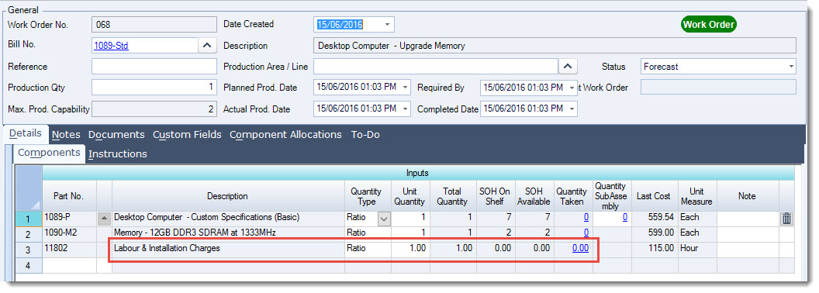Expand the Status dropdown showing Forecast
Image resolution: width=819 pixels, height=293 pixels.
click(791, 67)
